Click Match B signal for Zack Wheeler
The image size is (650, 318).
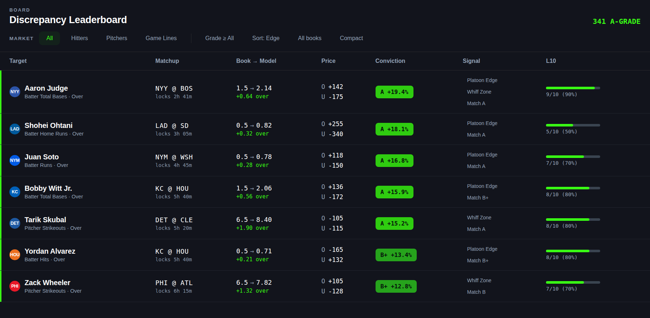(x=476, y=292)
